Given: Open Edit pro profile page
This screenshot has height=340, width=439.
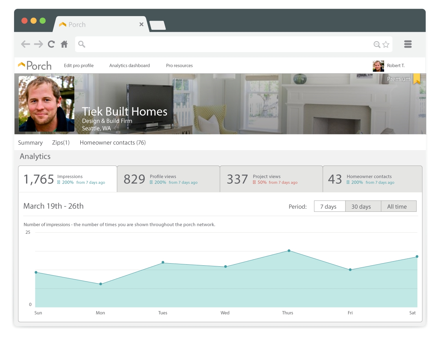Looking at the screenshot, I should pos(79,65).
